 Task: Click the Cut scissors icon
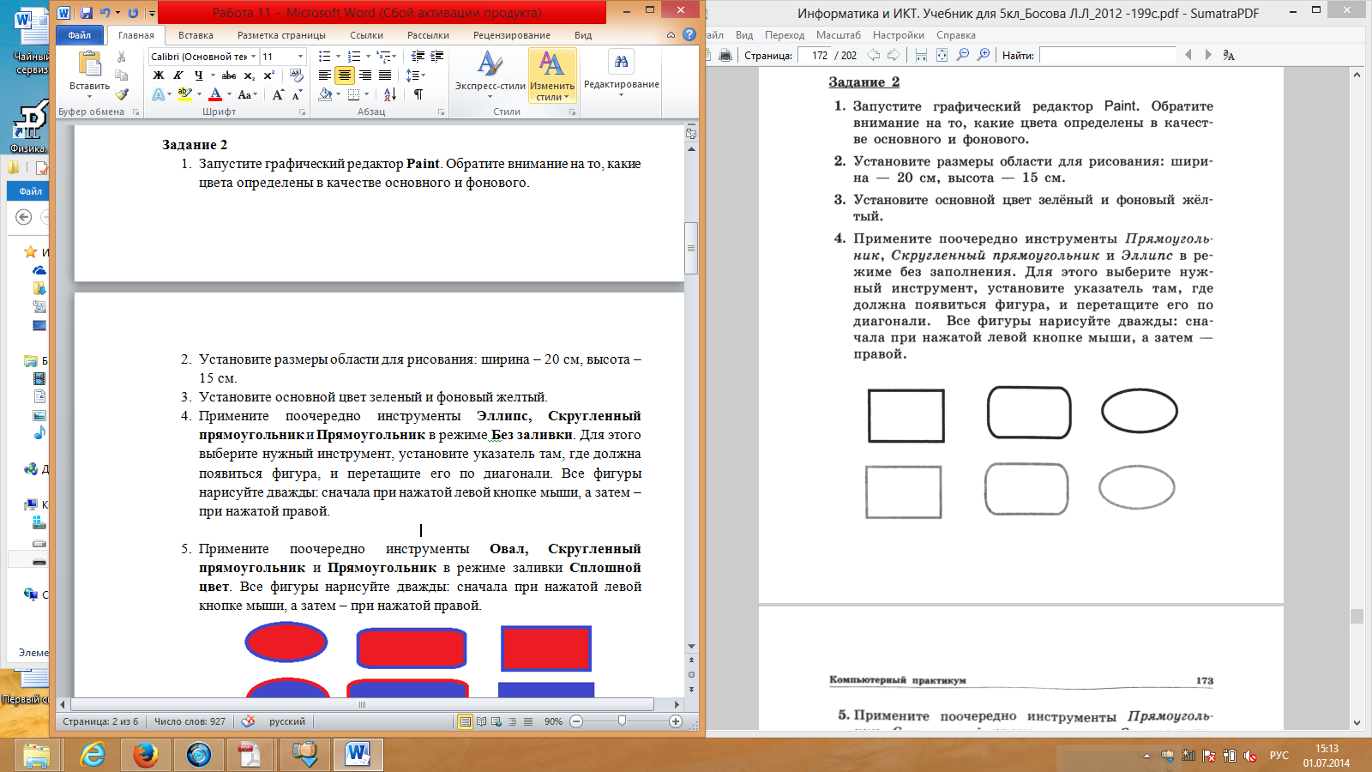tap(122, 57)
